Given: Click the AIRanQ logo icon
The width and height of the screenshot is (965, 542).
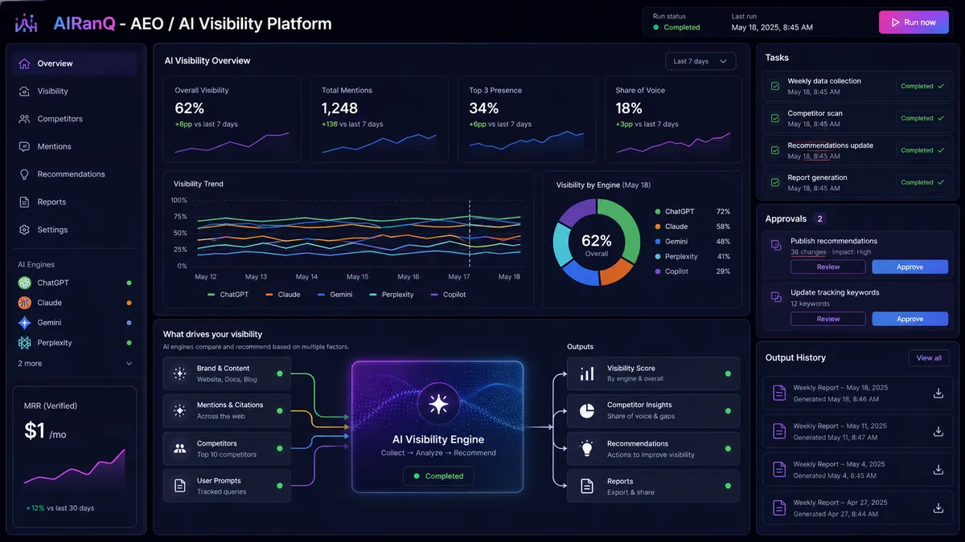Looking at the screenshot, I should coord(27,24).
